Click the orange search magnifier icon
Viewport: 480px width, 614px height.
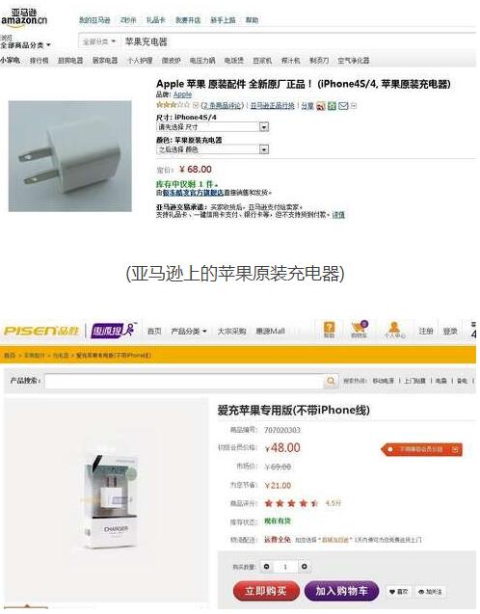[x=331, y=381]
